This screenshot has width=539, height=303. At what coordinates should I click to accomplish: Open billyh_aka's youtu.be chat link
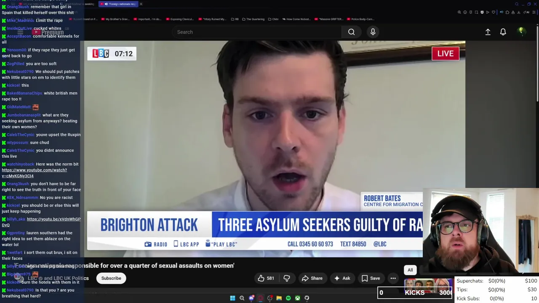41,222
